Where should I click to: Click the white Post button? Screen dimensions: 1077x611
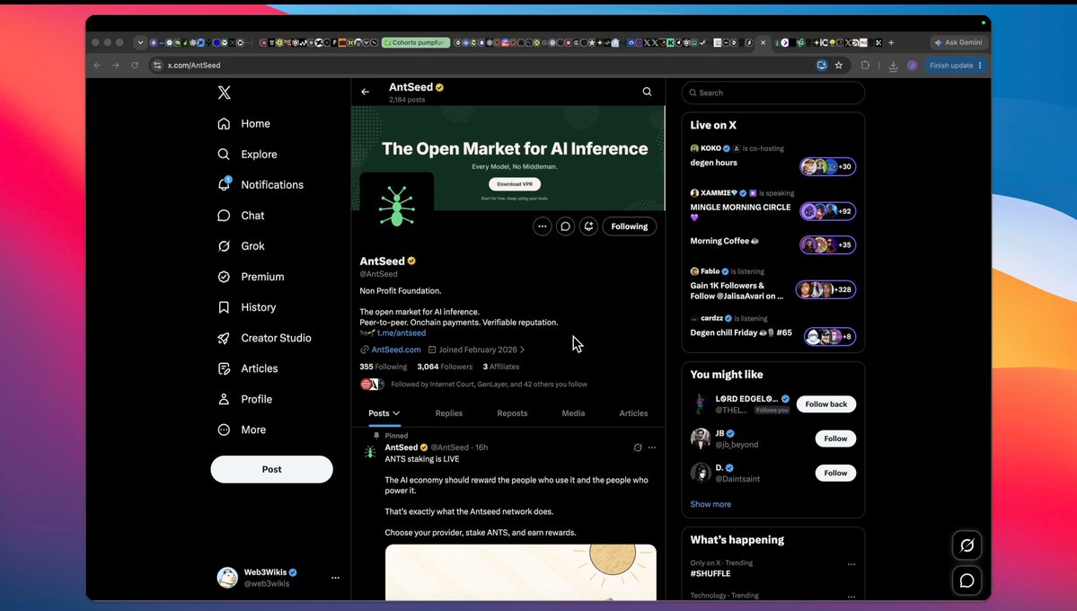pyautogui.click(x=271, y=469)
